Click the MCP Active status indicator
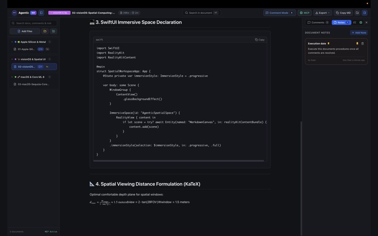This screenshot has height=236, width=378. point(51,232)
